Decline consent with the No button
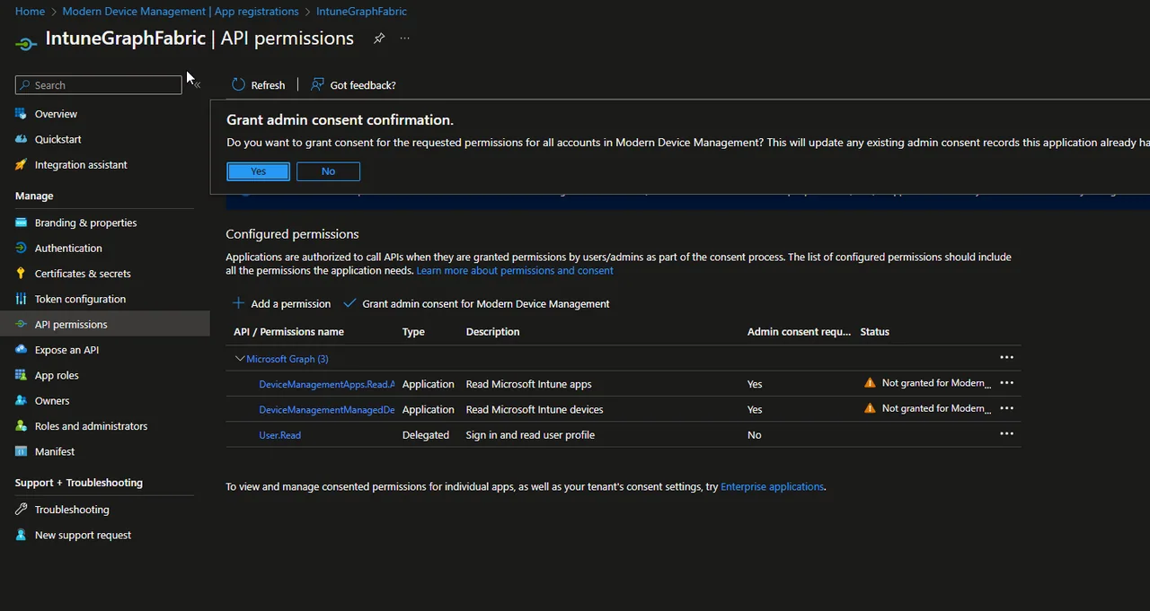Viewport: 1150px width, 611px height. [328, 171]
